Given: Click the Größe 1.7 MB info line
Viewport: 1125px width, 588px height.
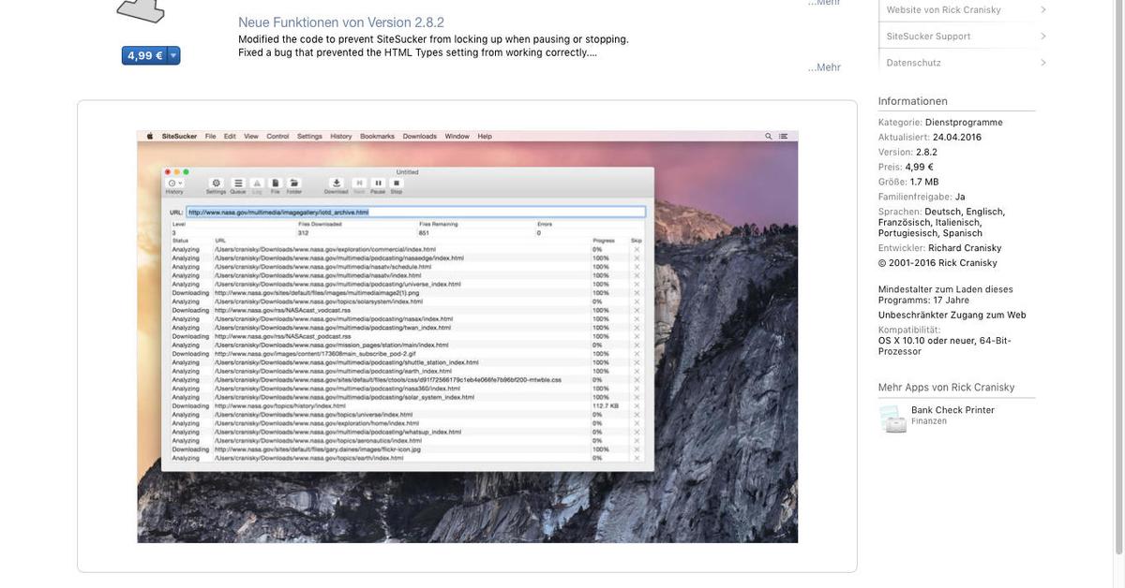Looking at the screenshot, I should 908,182.
